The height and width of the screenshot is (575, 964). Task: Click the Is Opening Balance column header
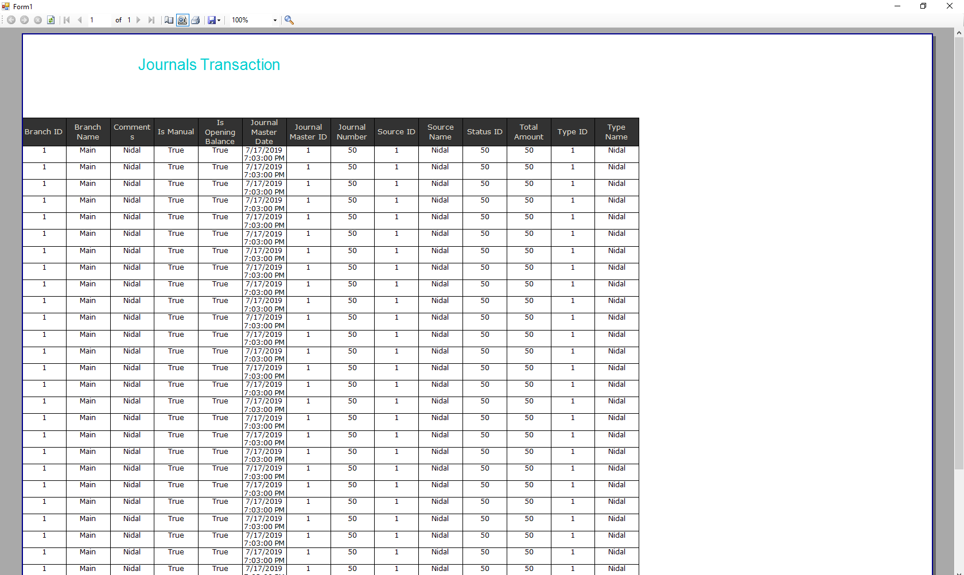(x=220, y=132)
